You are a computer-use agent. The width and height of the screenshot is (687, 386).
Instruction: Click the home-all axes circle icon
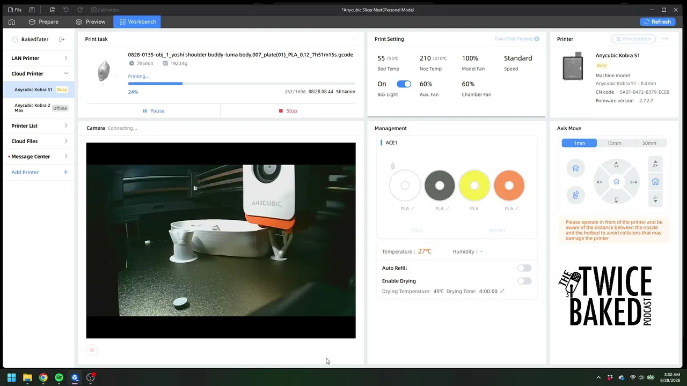tap(575, 168)
